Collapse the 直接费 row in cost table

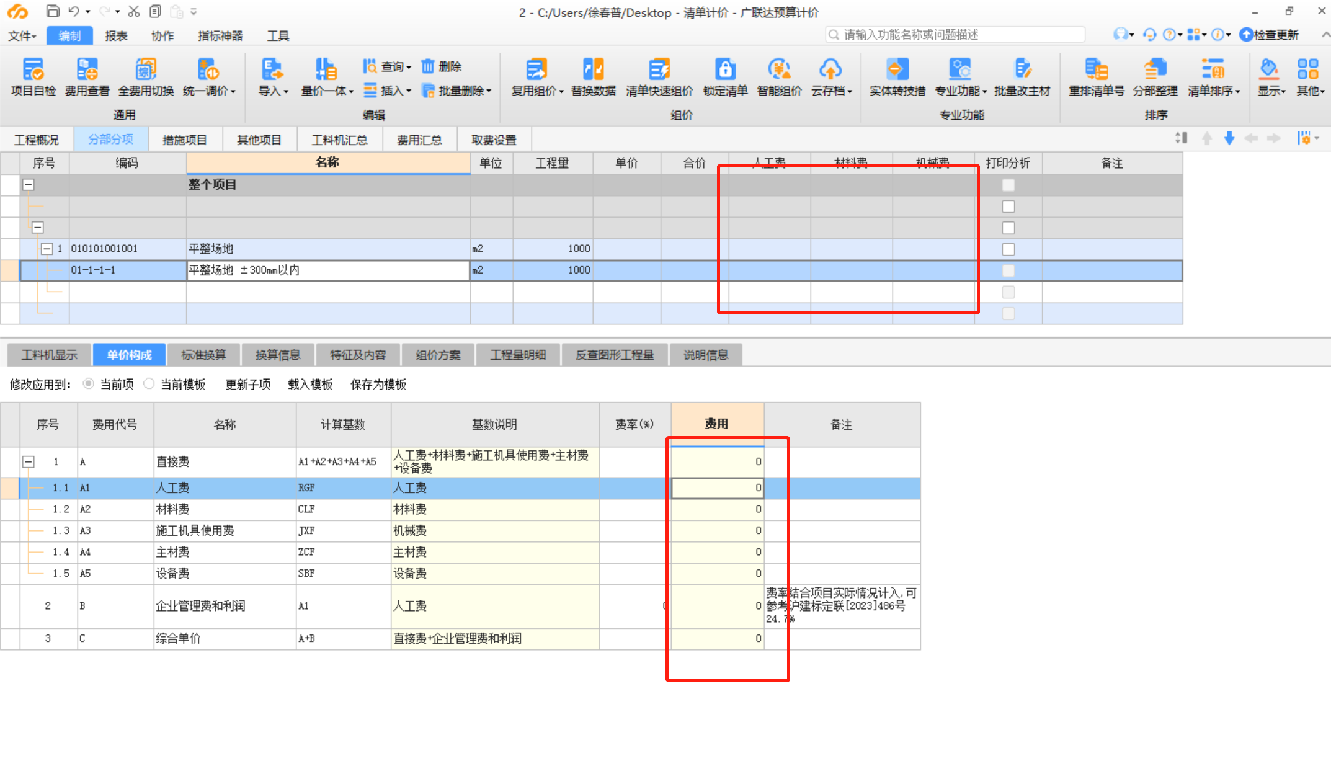(x=29, y=462)
